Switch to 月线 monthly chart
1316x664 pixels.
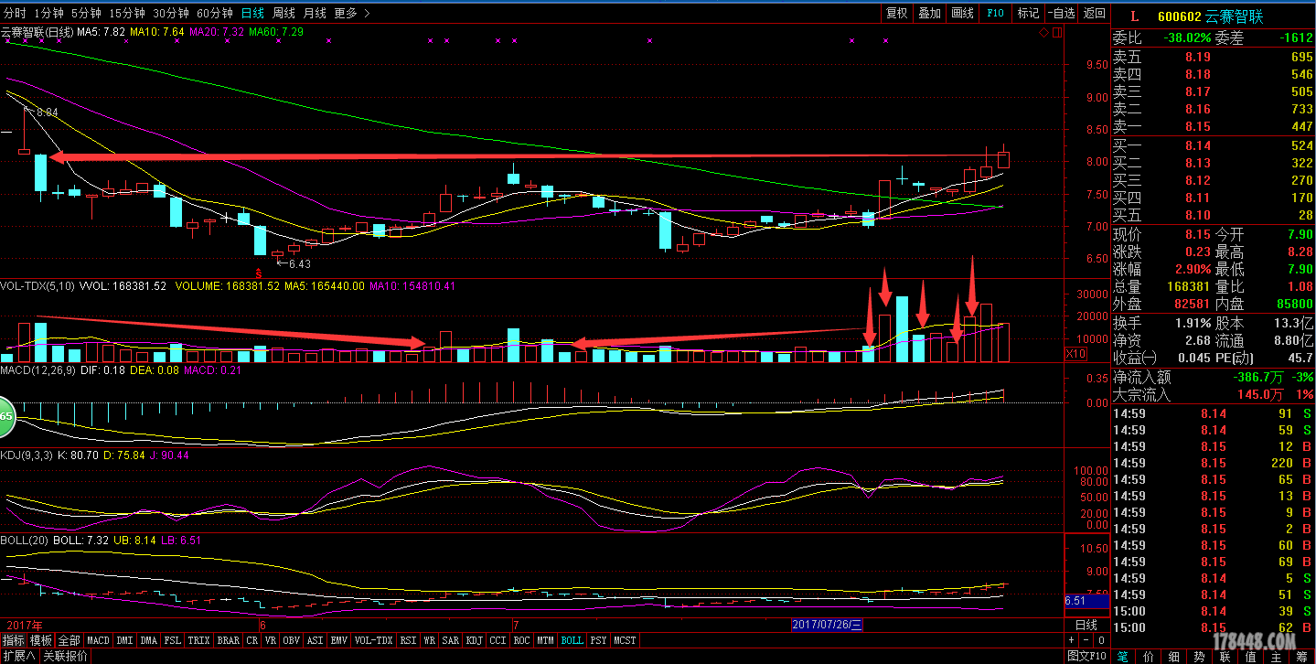tap(315, 13)
